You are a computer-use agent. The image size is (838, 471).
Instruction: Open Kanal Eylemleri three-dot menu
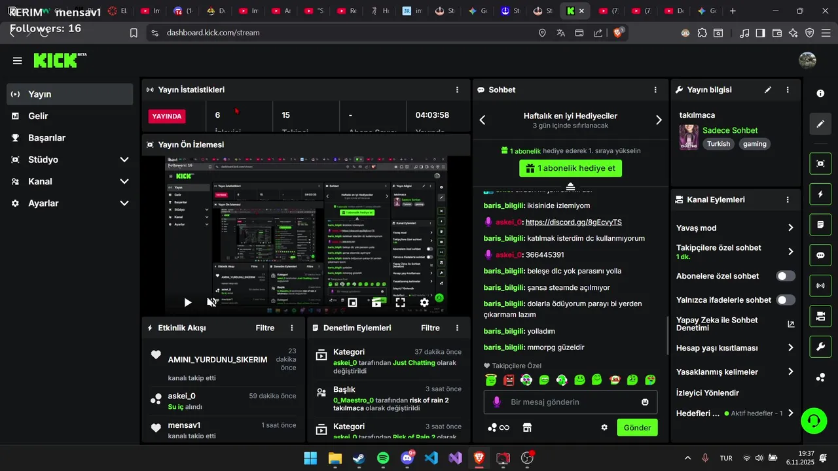point(788,200)
